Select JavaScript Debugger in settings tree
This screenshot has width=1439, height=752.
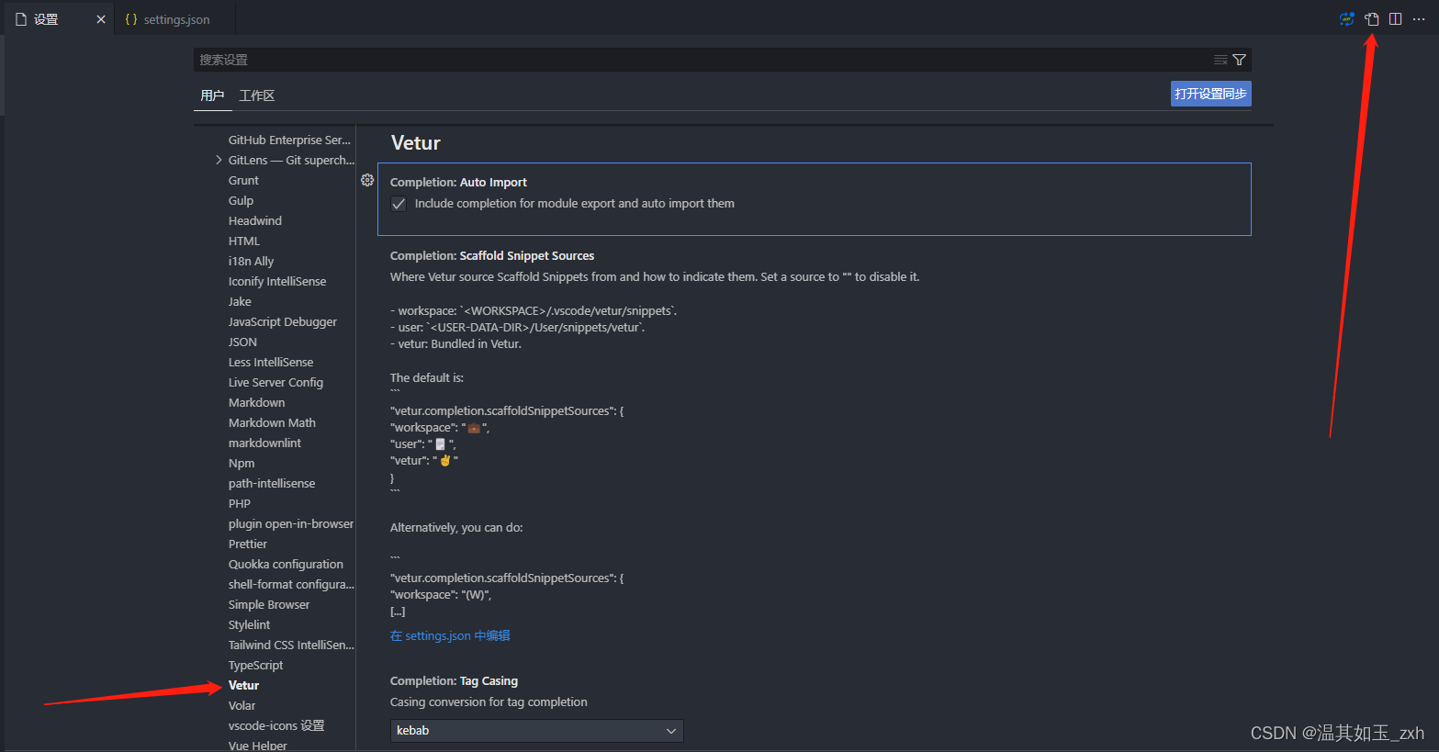283,321
